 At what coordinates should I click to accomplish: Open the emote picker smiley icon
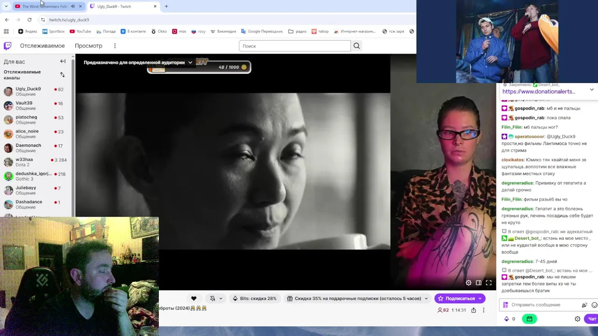pyautogui.click(x=594, y=305)
